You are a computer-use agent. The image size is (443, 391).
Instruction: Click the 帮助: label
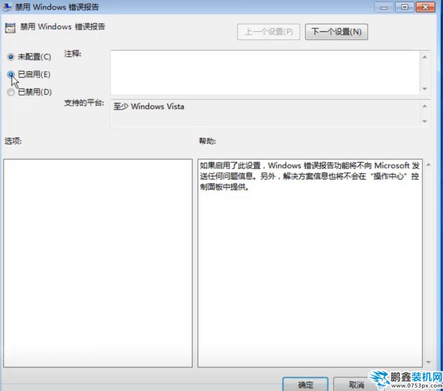coord(208,140)
